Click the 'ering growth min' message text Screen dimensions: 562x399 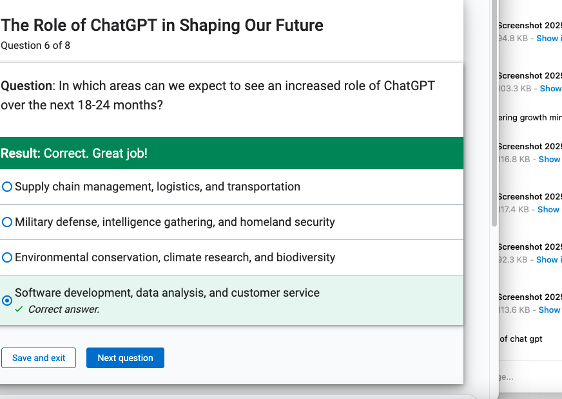[x=530, y=118]
